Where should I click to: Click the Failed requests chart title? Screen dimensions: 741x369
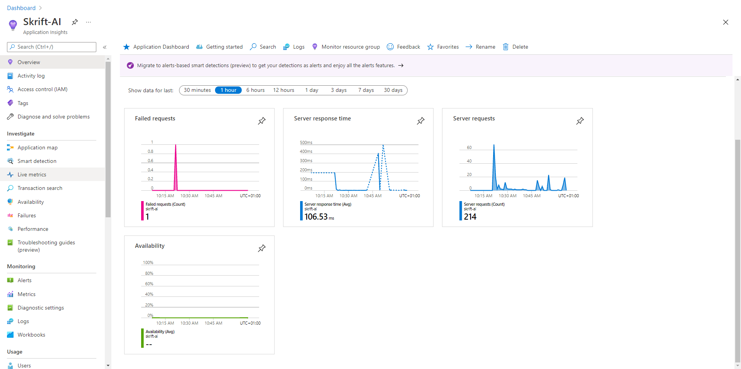click(155, 118)
